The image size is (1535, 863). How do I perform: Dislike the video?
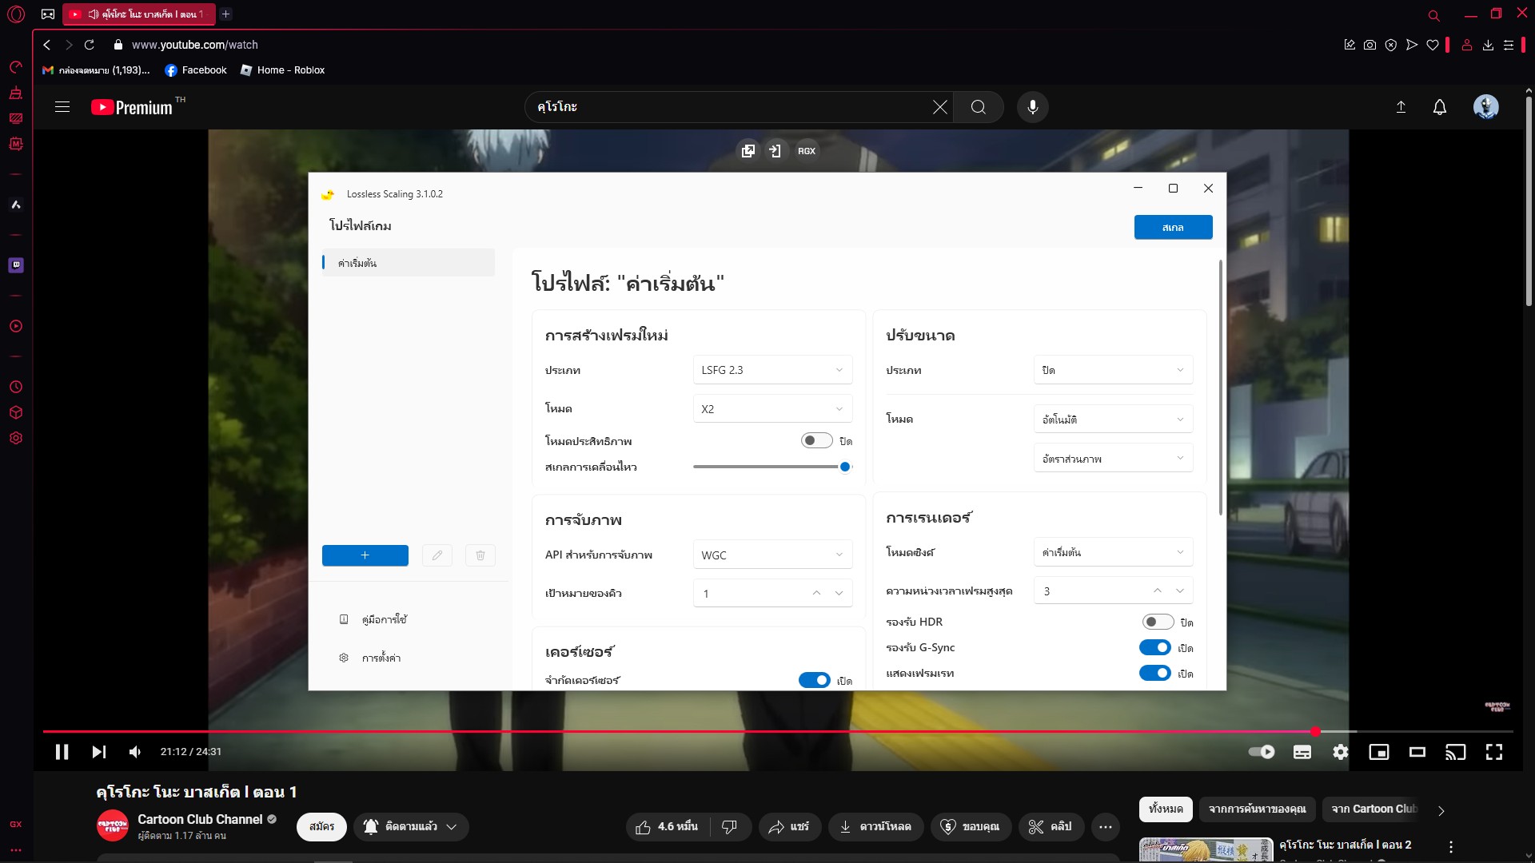pyautogui.click(x=729, y=827)
